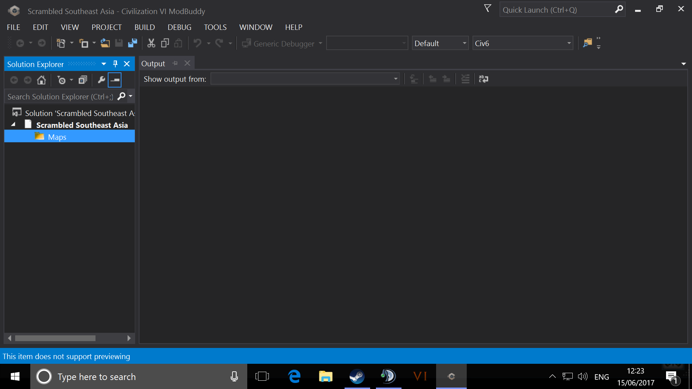
Task: Click Home icon in Solution Explorer
Action: pos(41,80)
